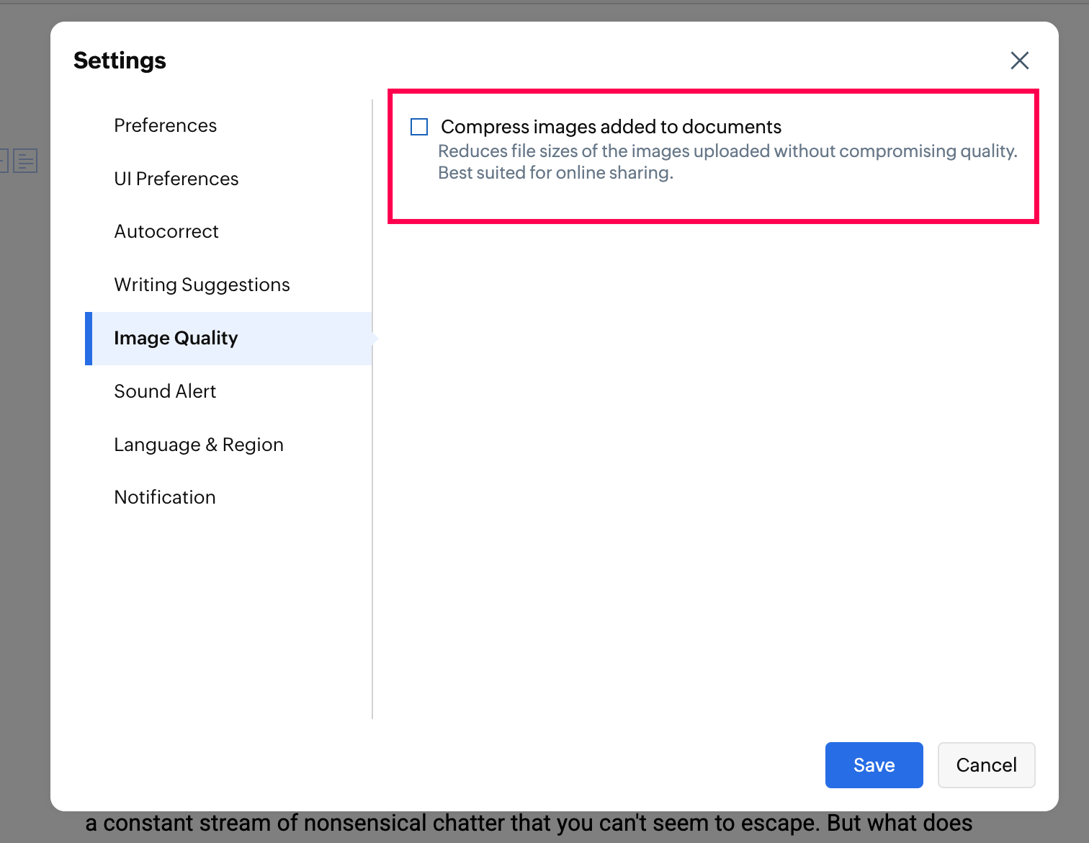Show the Notification settings
This screenshot has width=1089, height=843.
(x=164, y=497)
